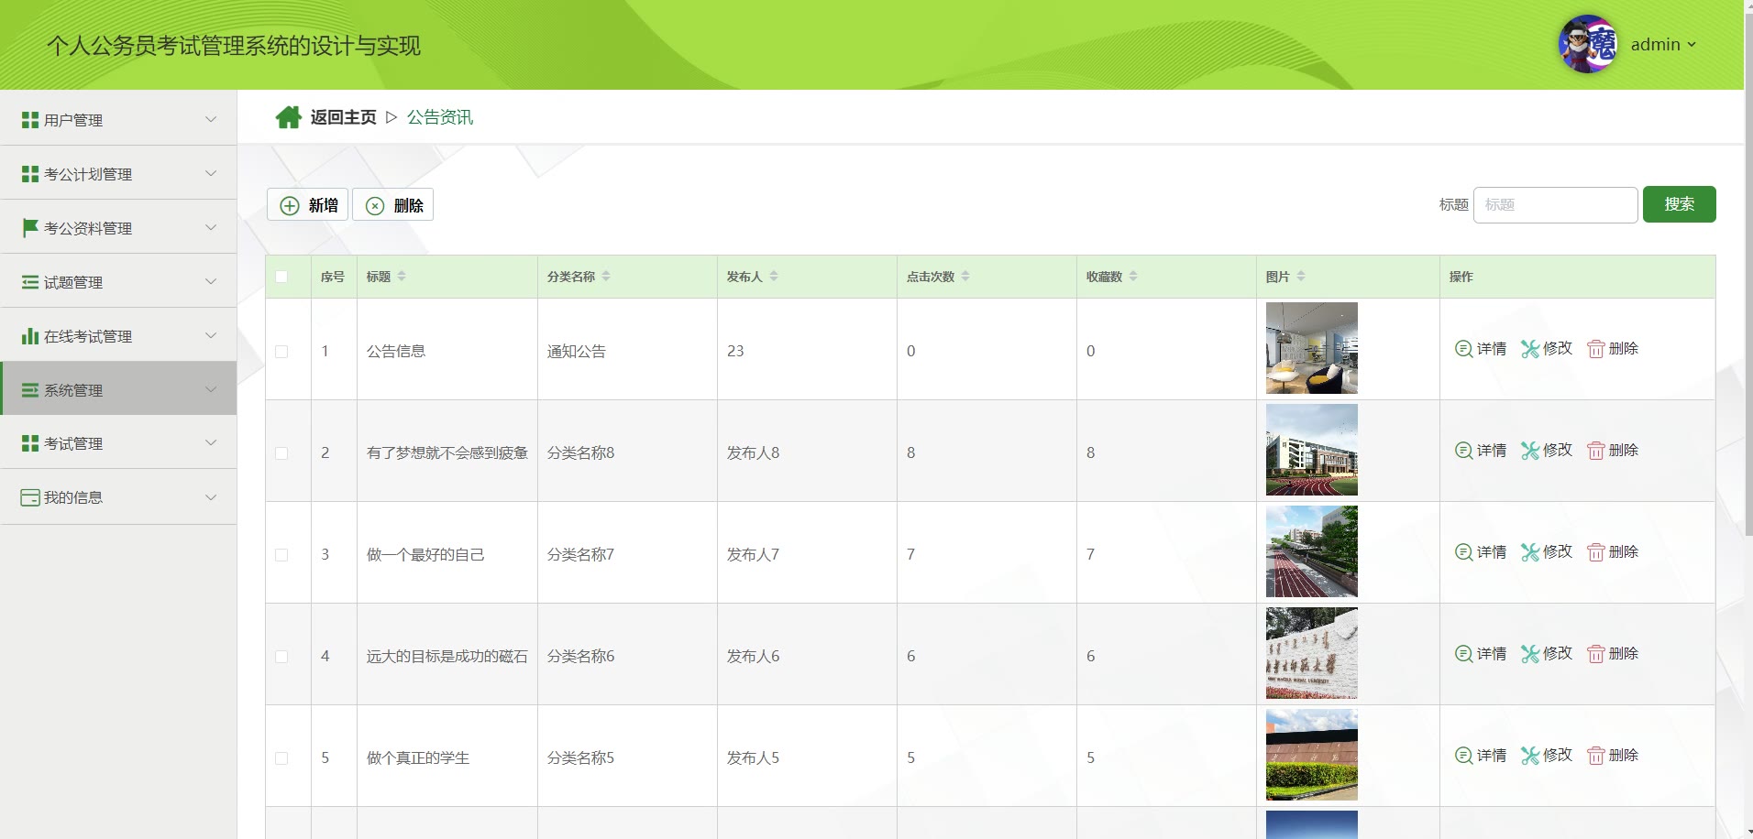The height and width of the screenshot is (839, 1753).
Task: Expand the 考公计划管理 chevron
Action: click(x=211, y=173)
